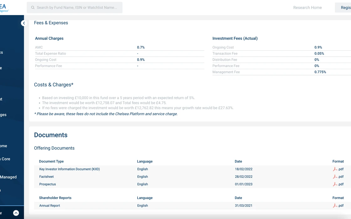Image resolution: width=351 pixels, height=219 pixels.
Task: Click the Register button
Action: click(x=343, y=8)
